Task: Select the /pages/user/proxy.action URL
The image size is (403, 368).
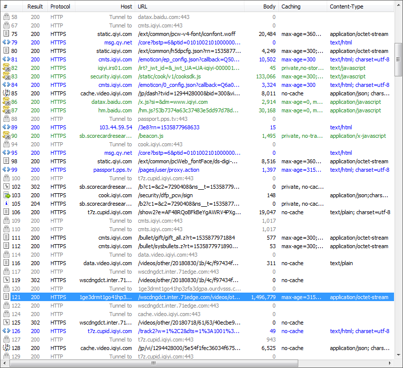Action: click(169, 170)
